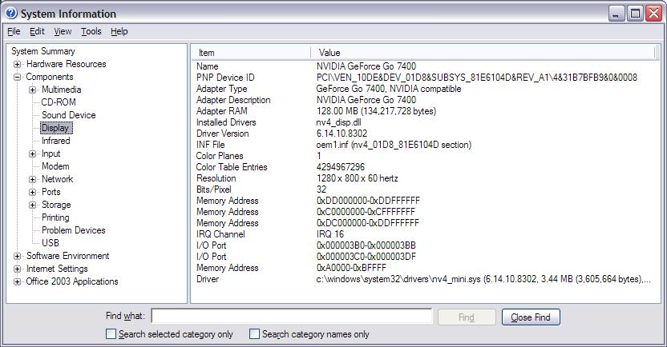Open the Help menu
The height and width of the screenshot is (347, 667).
coord(119,31)
